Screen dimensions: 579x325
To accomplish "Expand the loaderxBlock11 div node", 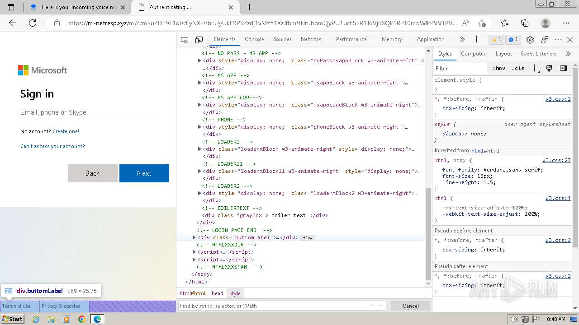I will (199, 171).
